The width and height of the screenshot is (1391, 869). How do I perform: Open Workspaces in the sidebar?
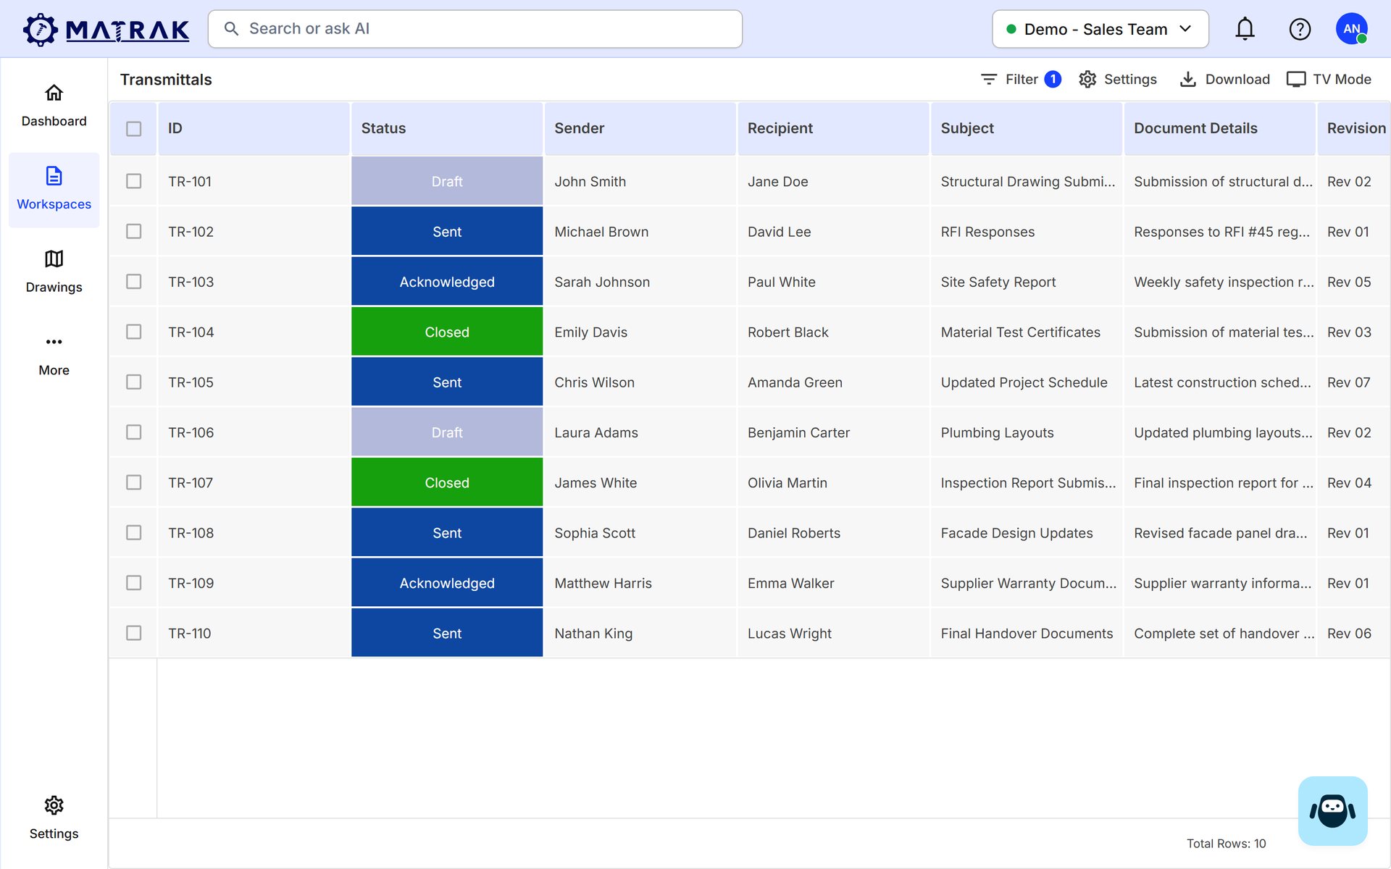click(54, 190)
